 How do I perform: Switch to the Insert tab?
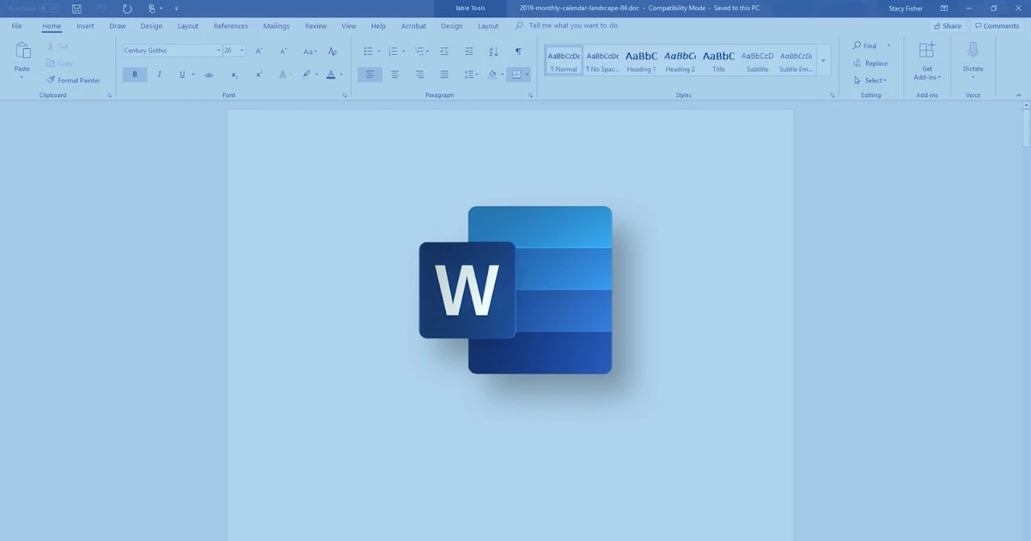[85, 27]
